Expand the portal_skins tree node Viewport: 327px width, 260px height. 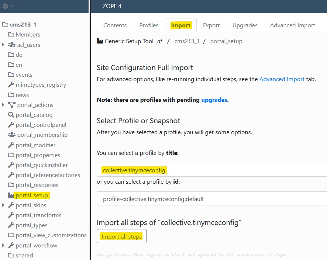3,205
